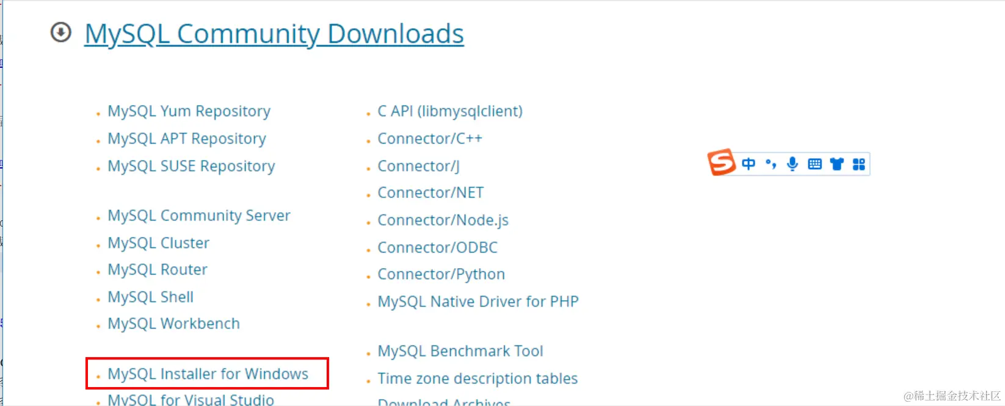1005x406 pixels.
Task: Open MySQL Yum Repository link
Action: click(189, 112)
